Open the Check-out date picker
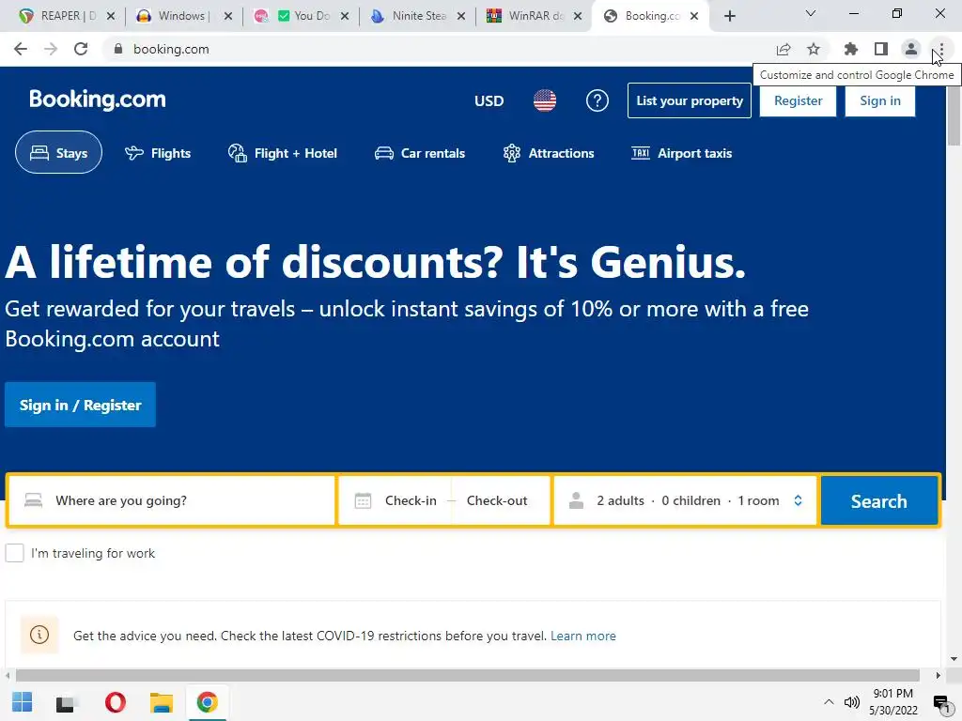962x721 pixels. coord(497,501)
